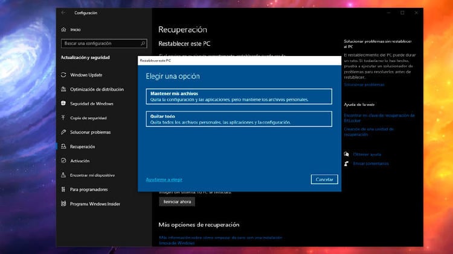Select the Seguridad de Windows shield icon
The image size is (453, 254).
coord(64,104)
